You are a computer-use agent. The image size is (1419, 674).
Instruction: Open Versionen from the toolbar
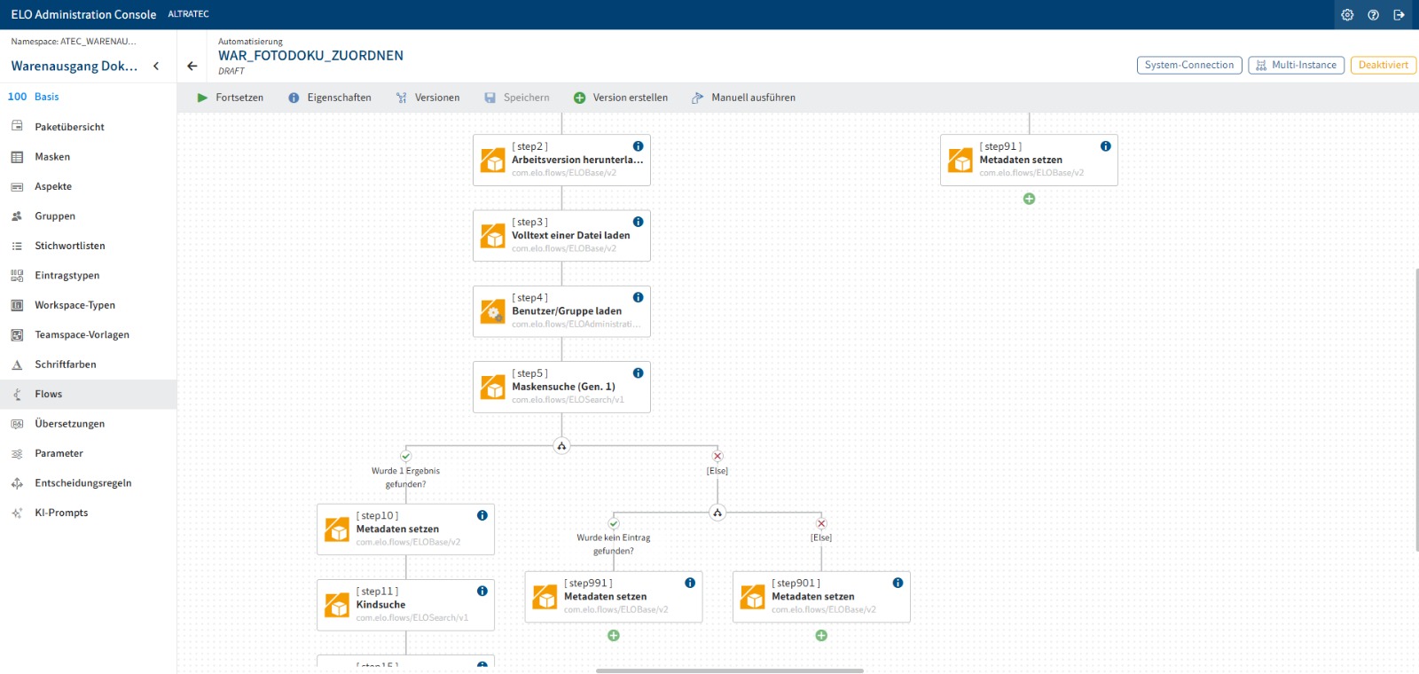point(427,98)
